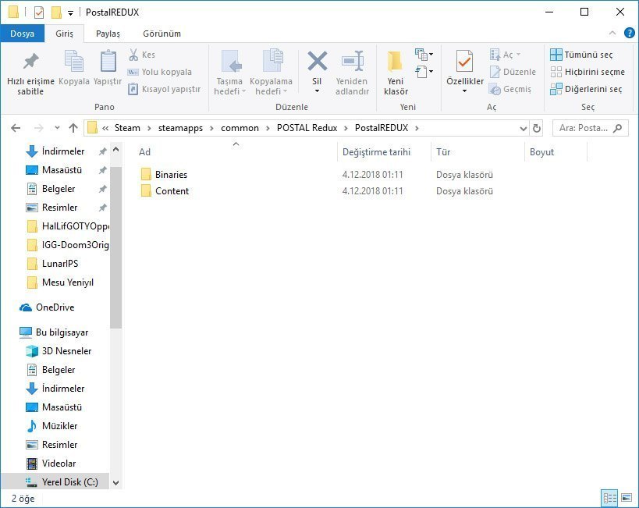Sort by the Ad column header
The width and height of the screenshot is (639, 508).
click(x=236, y=151)
